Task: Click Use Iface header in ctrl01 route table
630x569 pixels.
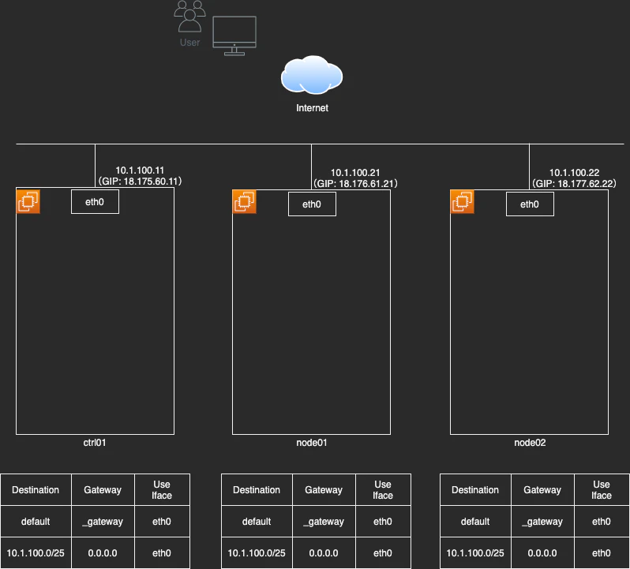Action: [163, 490]
